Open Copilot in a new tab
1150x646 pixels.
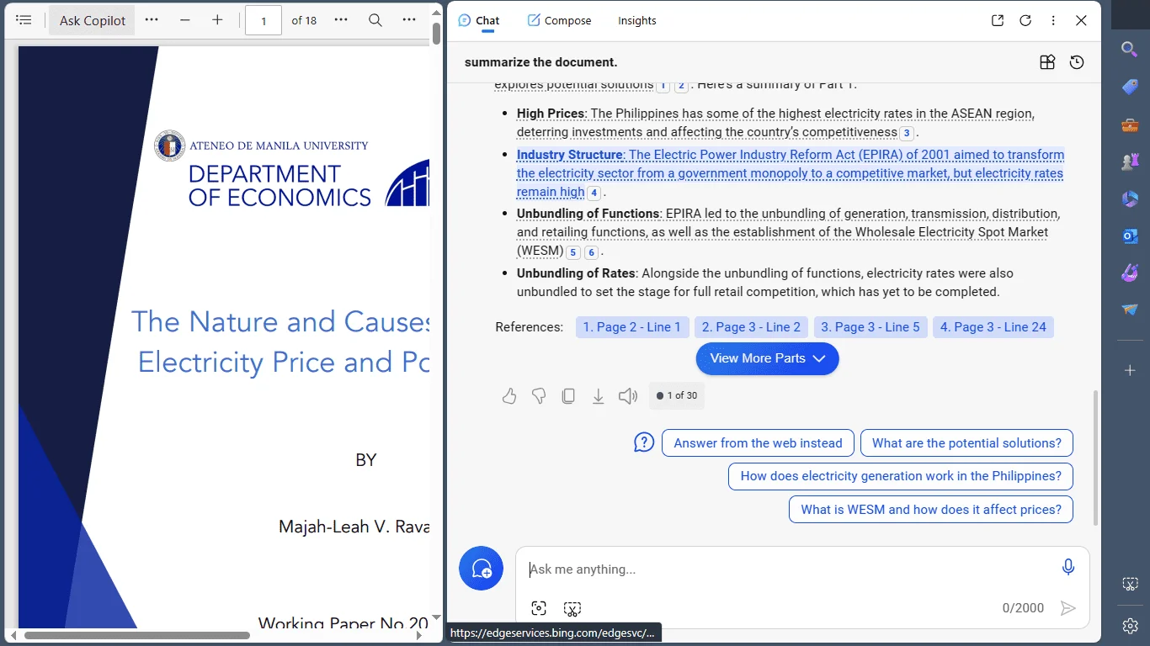tap(998, 20)
